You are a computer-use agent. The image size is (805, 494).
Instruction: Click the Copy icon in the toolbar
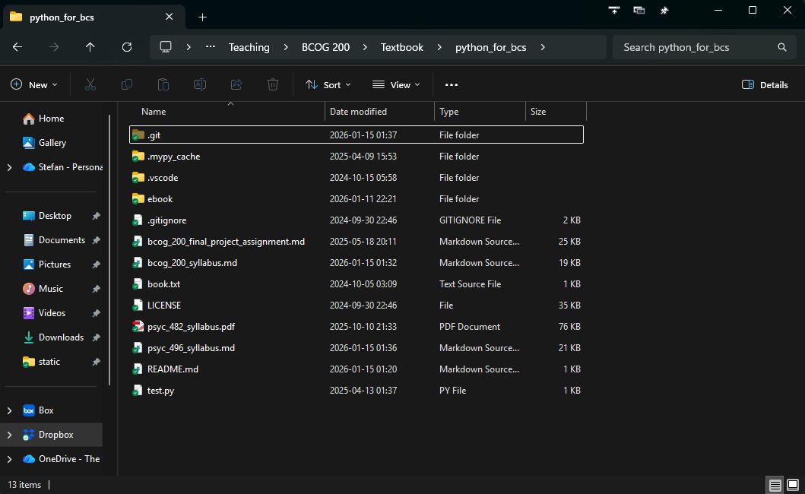pos(127,84)
